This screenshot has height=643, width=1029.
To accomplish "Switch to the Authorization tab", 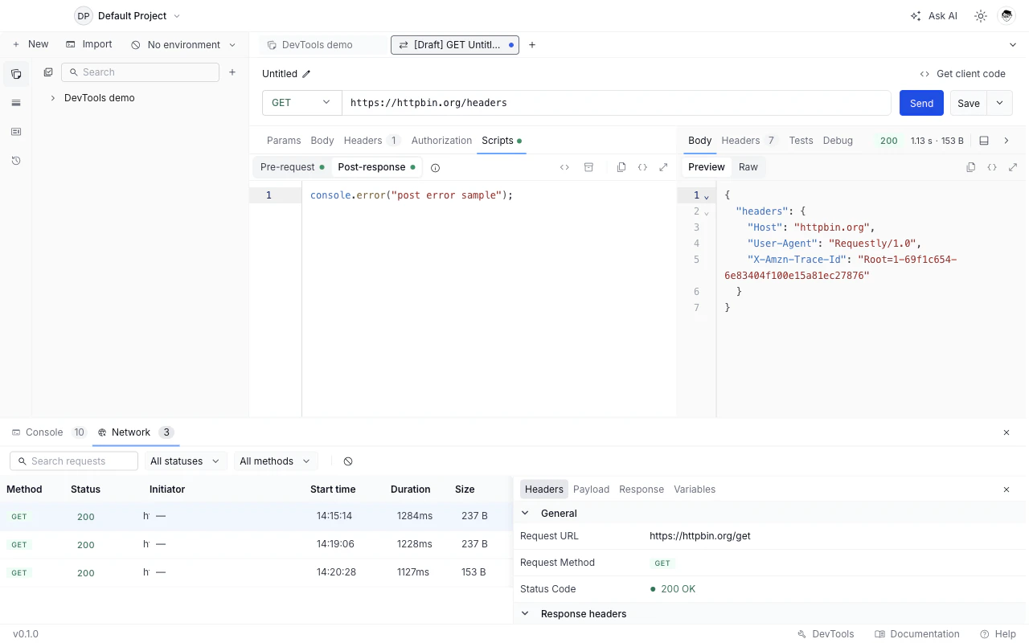I will pyautogui.click(x=441, y=141).
